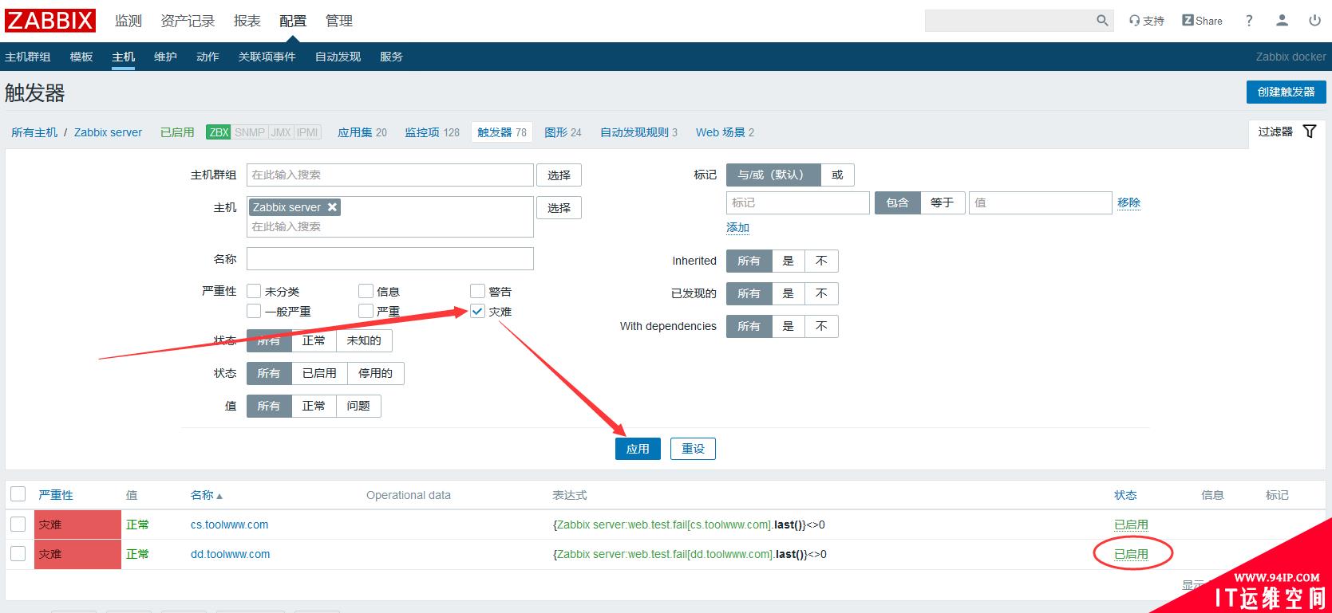The image size is (1332, 613).
Task: Set 已发现的 filter to 不
Action: pos(821,293)
